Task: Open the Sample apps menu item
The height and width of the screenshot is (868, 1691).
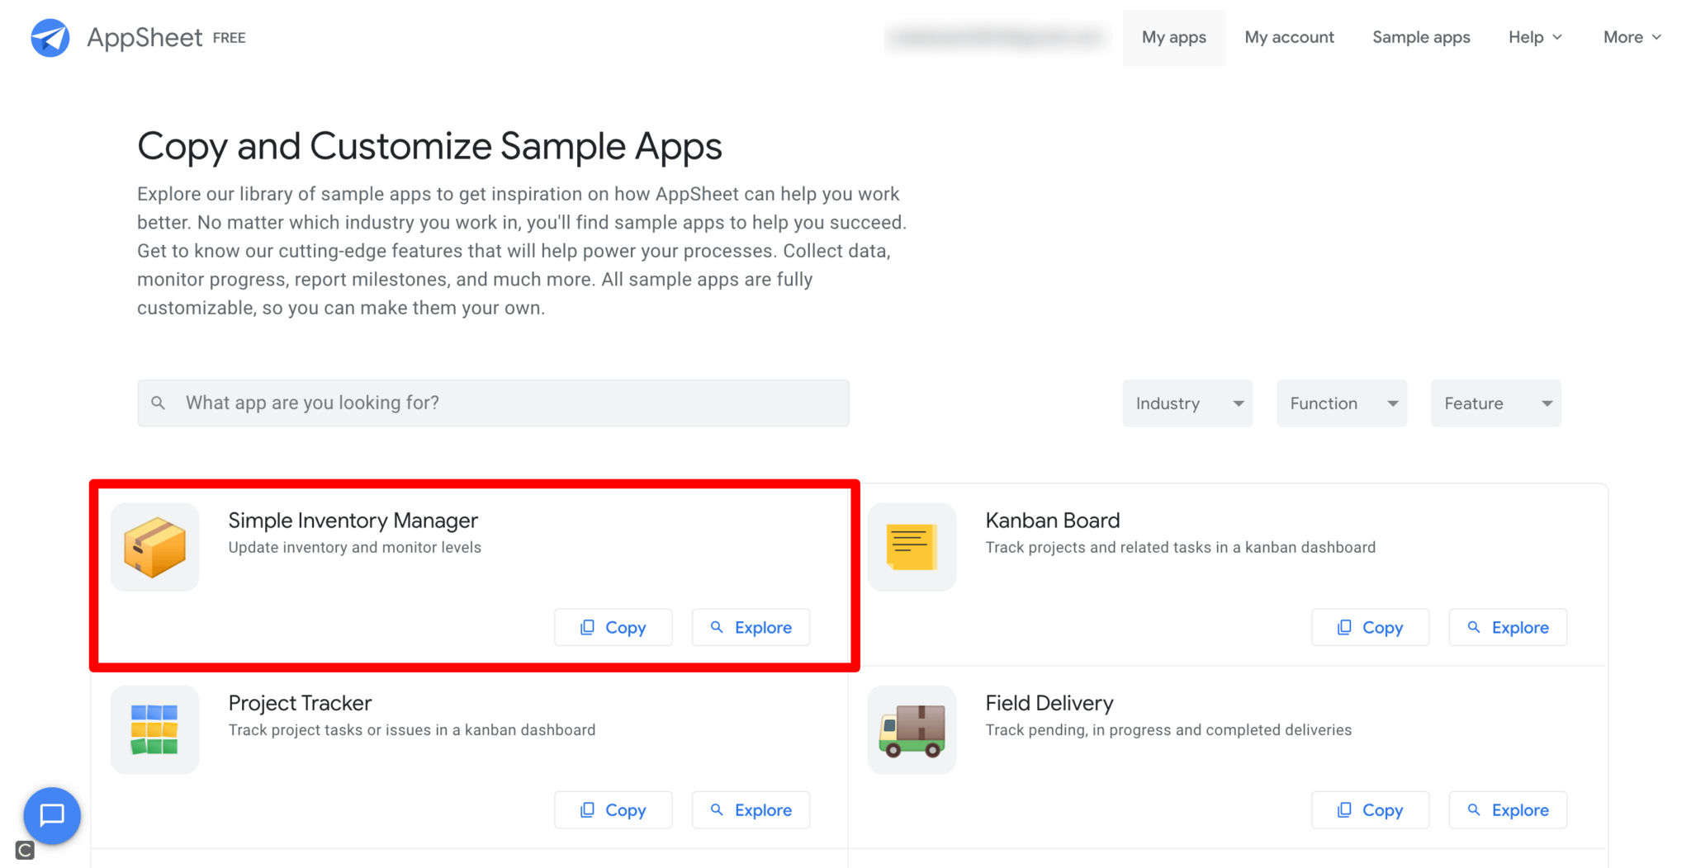Action: [1420, 37]
